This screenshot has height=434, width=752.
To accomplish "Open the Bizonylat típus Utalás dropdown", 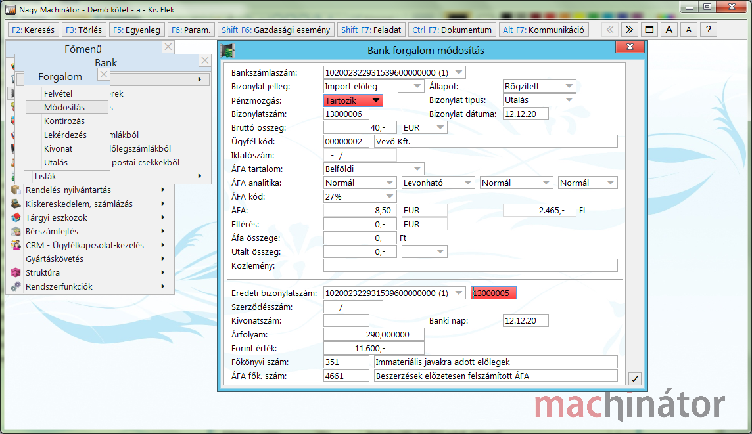I will click(x=569, y=100).
